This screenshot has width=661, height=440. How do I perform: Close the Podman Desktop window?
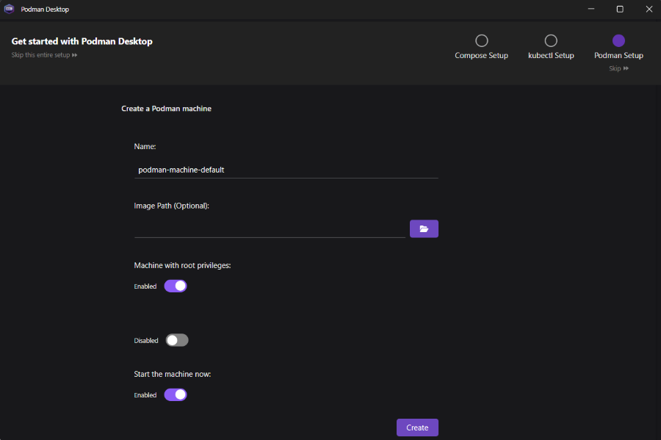coord(648,9)
